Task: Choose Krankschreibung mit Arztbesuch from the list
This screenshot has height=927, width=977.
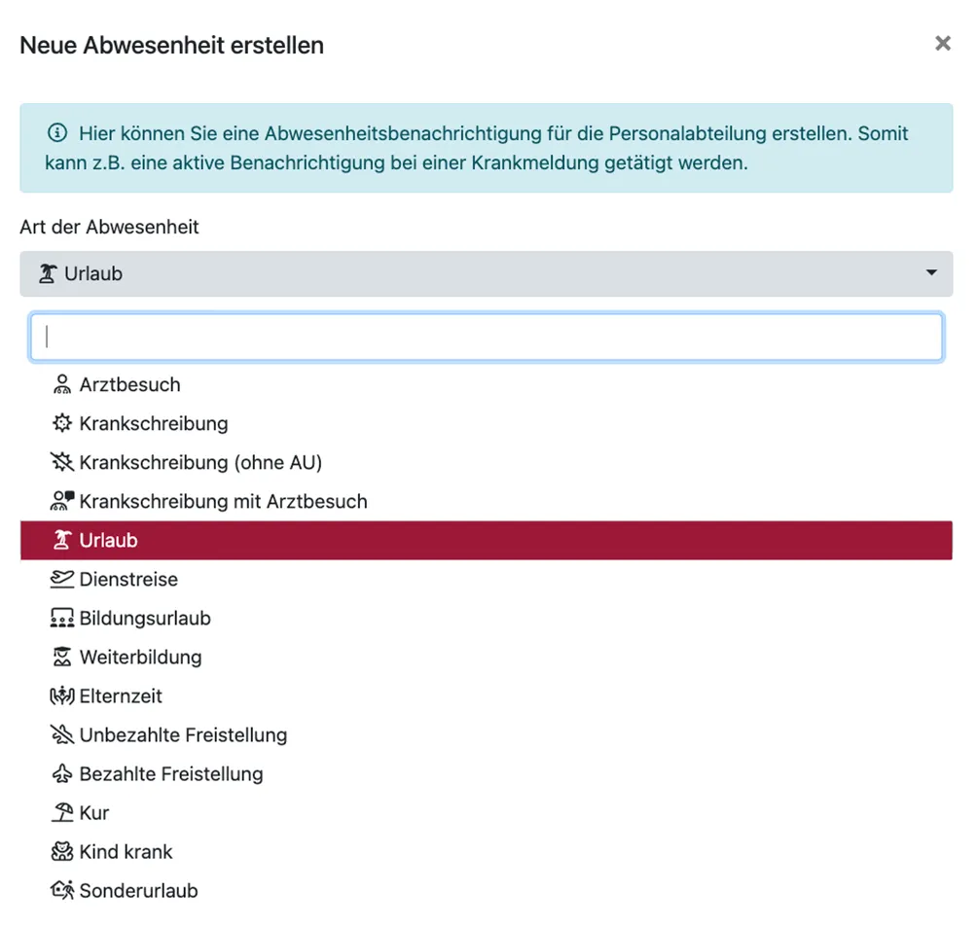Action: 223,502
